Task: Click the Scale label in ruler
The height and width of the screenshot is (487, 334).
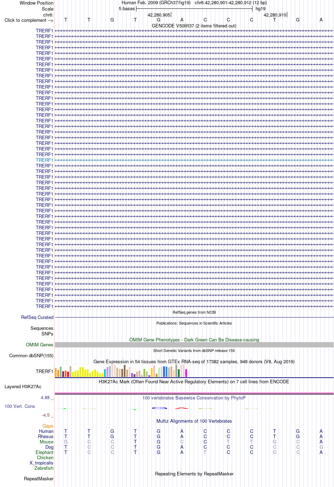Action: tap(47, 9)
